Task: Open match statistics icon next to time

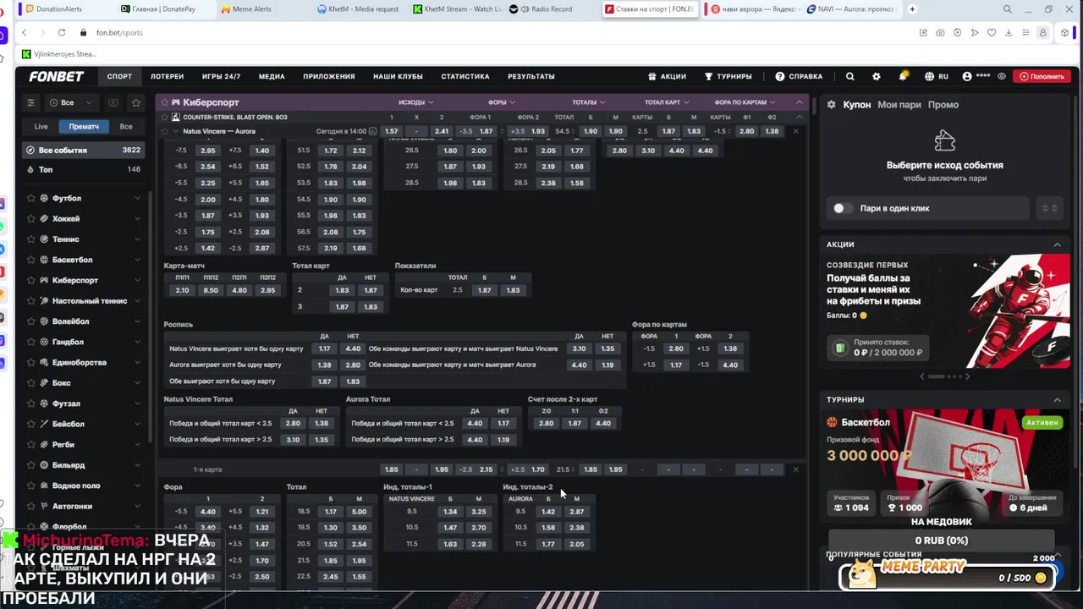Action: 372,131
